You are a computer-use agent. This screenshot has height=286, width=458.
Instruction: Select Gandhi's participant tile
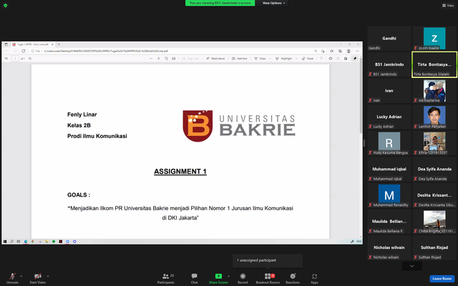coord(389,38)
